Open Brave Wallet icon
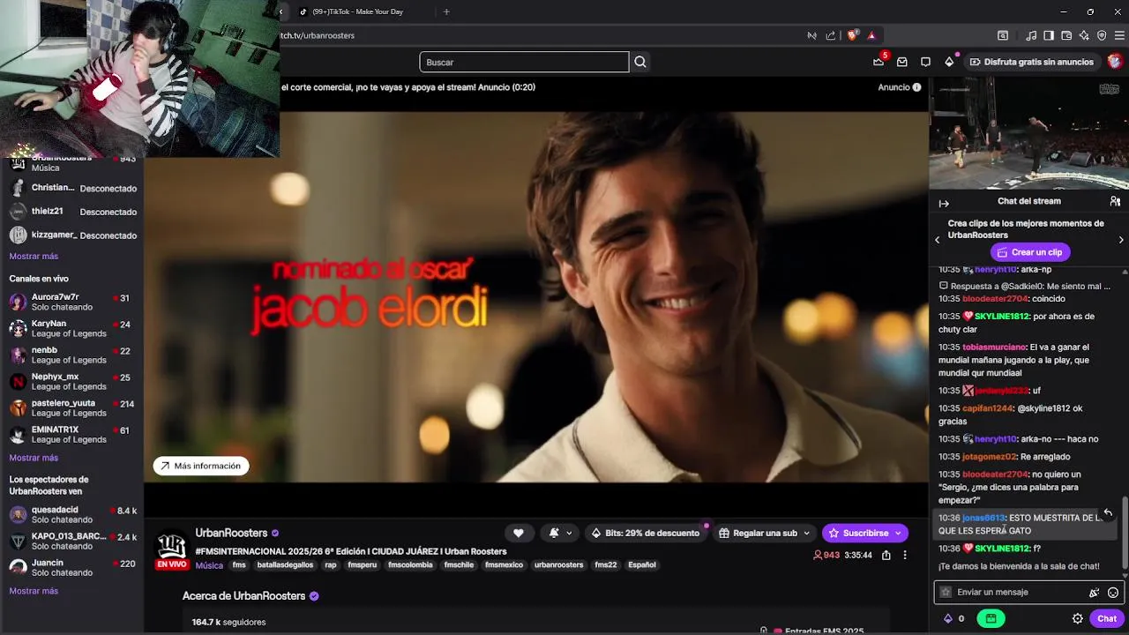 tap(1066, 35)
